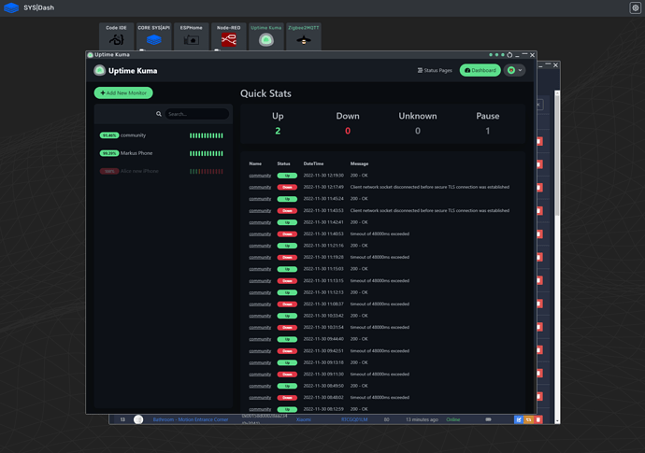Open the Zigbee2MQTT tile

tap(304, 36)
